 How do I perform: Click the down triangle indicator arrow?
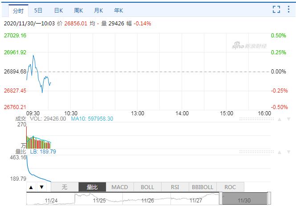pyautogui.click(x=41, y=187)
